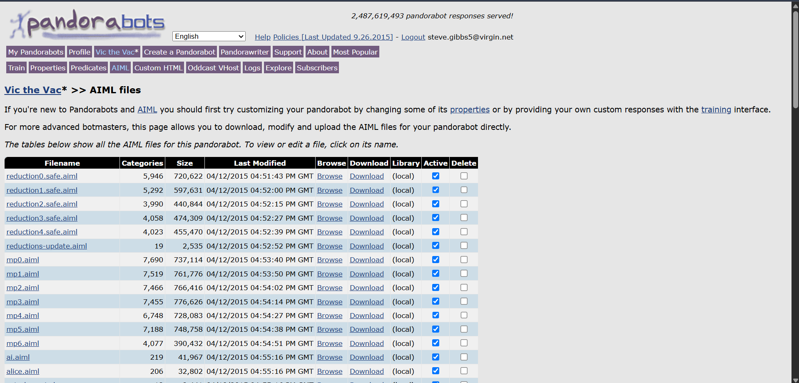
Task: Open the Support tab
Action: (x=288, y=52)
